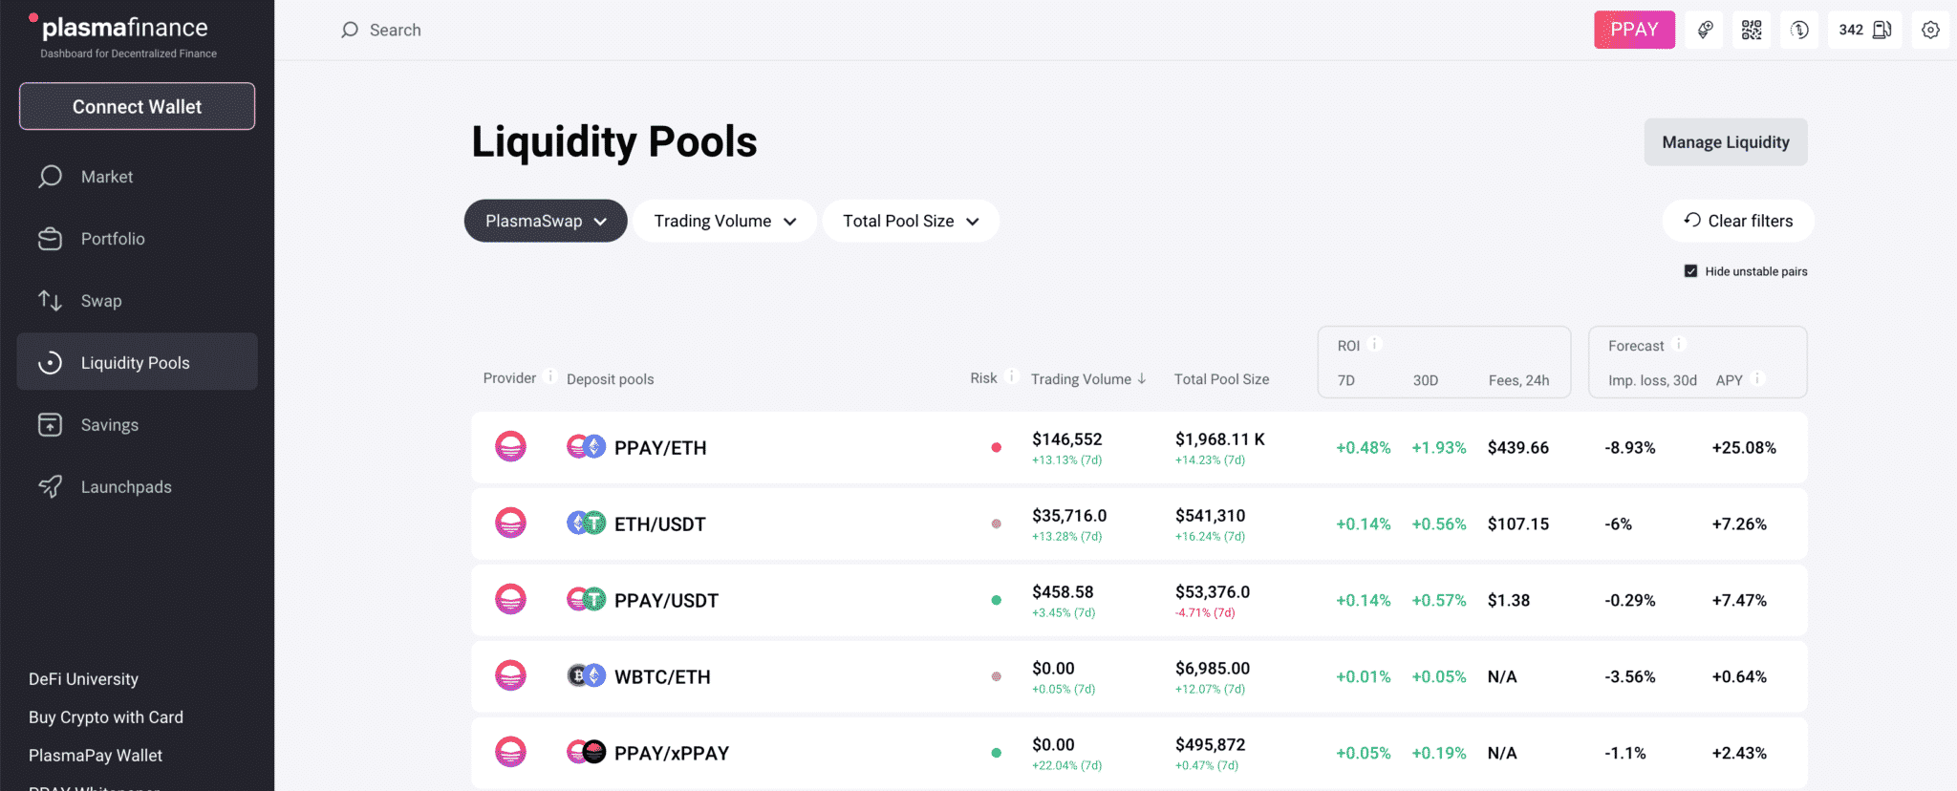This screenshot has height=791, width=1957.
Task: Click the Forecast info icon
Action: 1679,344
